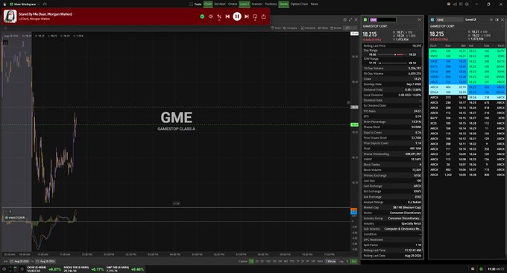Open the Scanner tool
Screen dimensions: 507x273
tap(257, 4)
